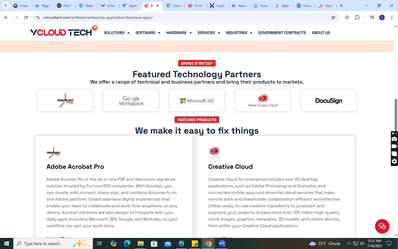
Task: Switch to the Tasks tab
Action: [86, 6]
